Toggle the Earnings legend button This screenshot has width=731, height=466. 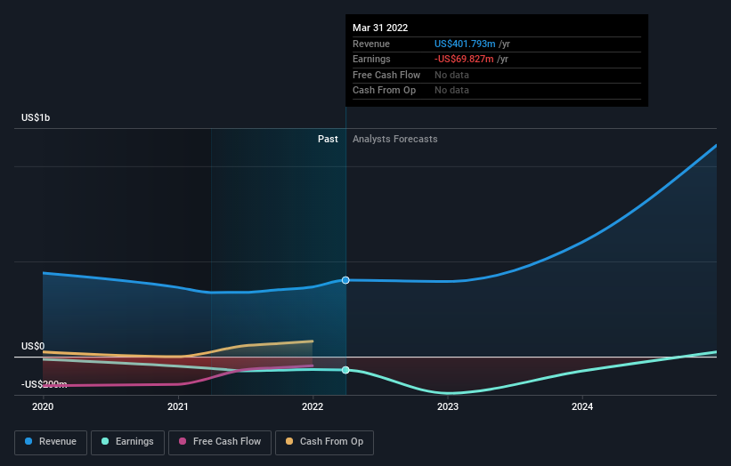point(127,442)
